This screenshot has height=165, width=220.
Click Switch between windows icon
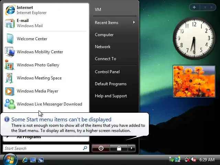41,160
